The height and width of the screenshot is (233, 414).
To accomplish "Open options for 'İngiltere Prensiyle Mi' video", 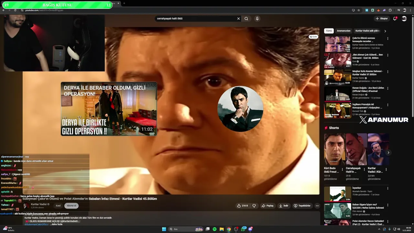I will pyautogui.click(x=387, y=105).
